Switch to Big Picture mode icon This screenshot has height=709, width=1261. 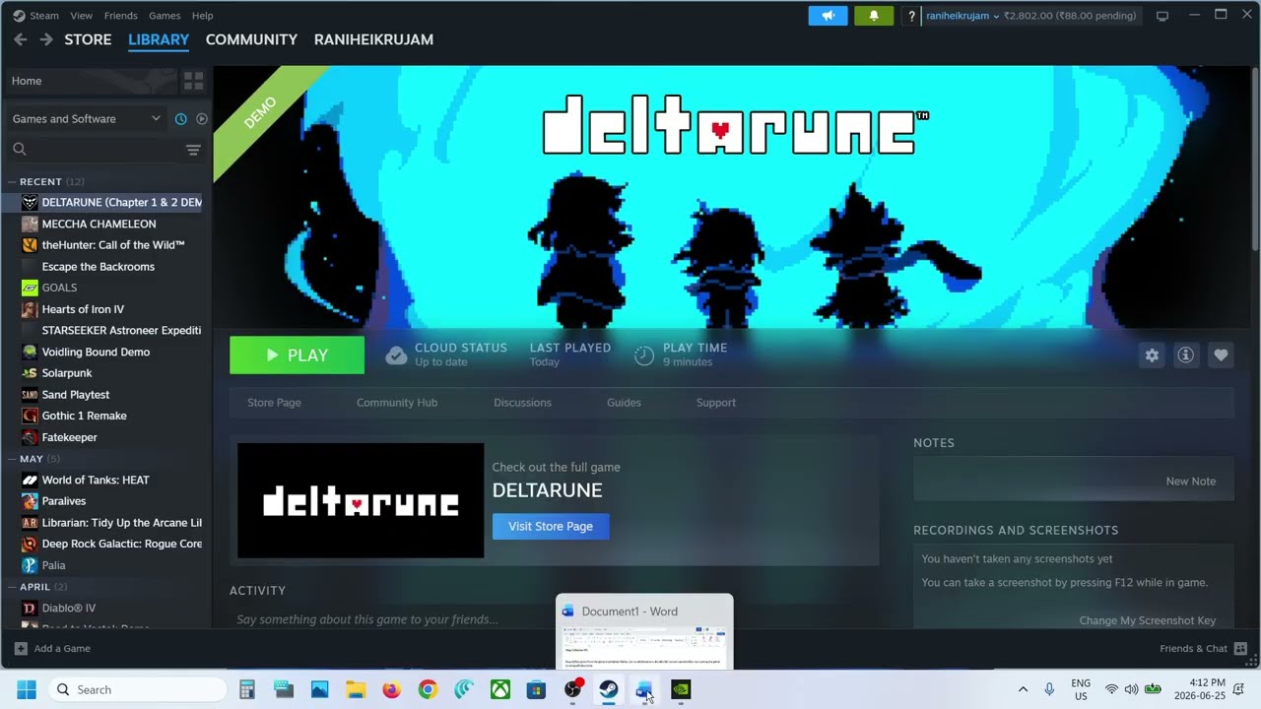click(1162, 16)
